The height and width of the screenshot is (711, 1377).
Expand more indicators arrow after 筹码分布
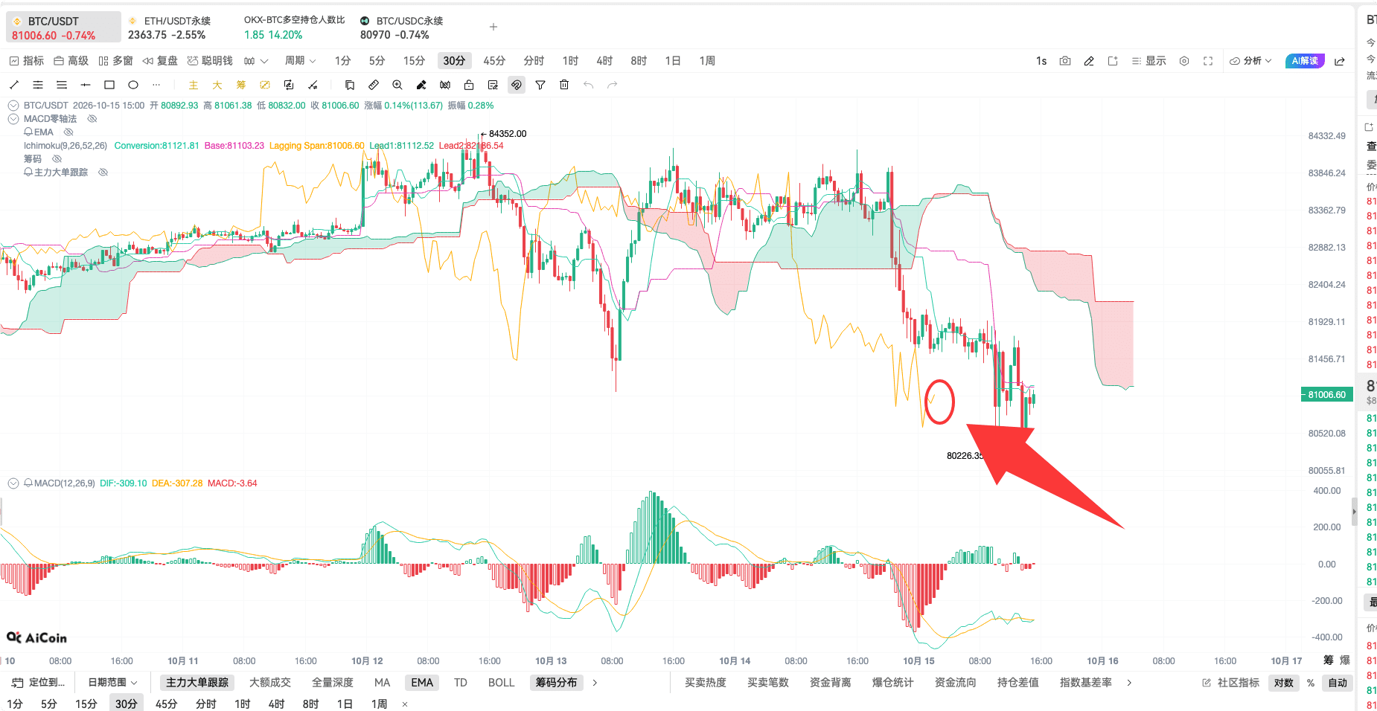pyautogui.click(x=595, y=683)
